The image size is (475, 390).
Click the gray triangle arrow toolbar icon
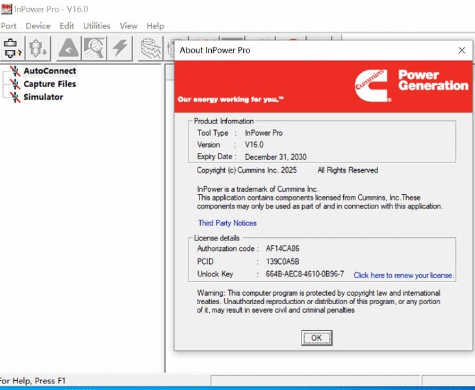coord(69,48)
